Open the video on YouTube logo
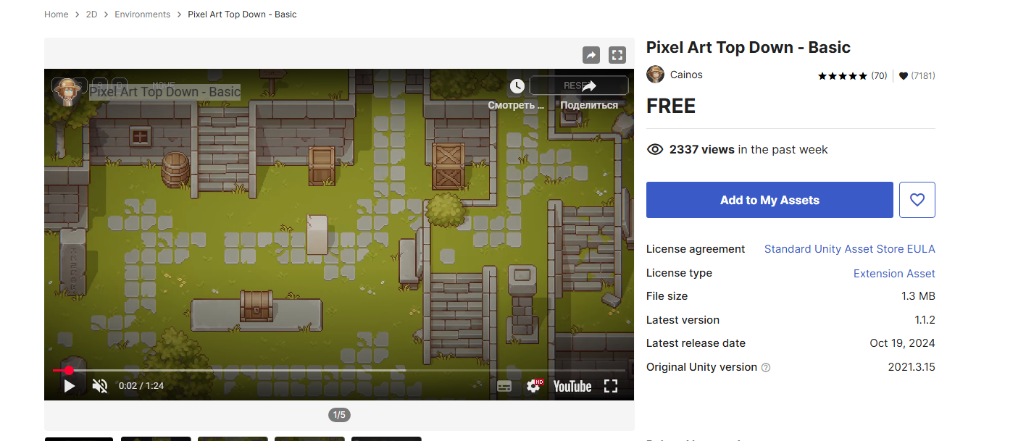Image resolution: width=1026 pixels, height=441 pixels. click(x=572, y=387)
